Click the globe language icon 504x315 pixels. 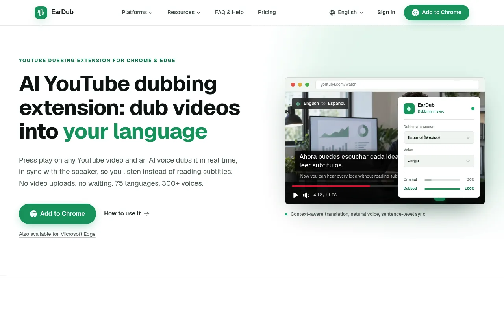332,13
